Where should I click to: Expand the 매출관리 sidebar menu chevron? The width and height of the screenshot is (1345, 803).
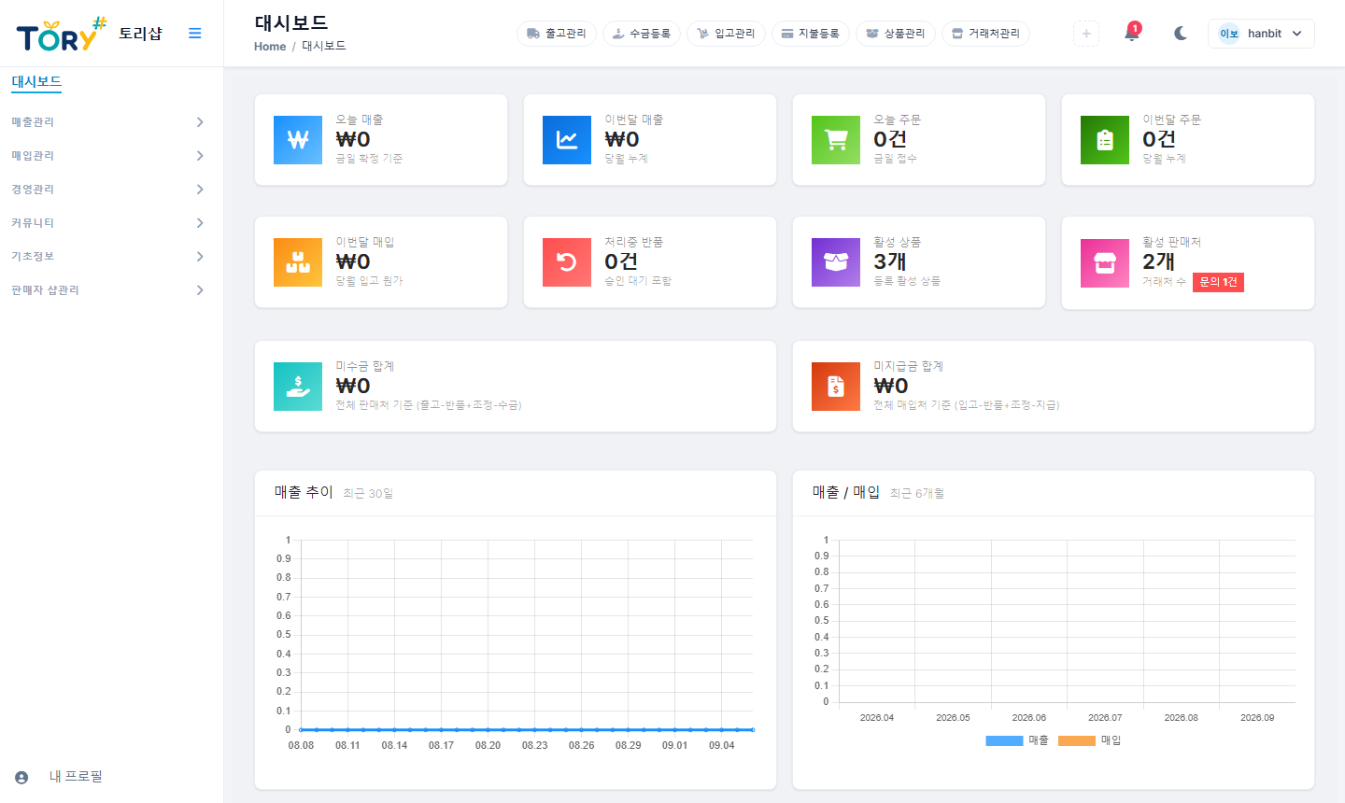point(200,122)
